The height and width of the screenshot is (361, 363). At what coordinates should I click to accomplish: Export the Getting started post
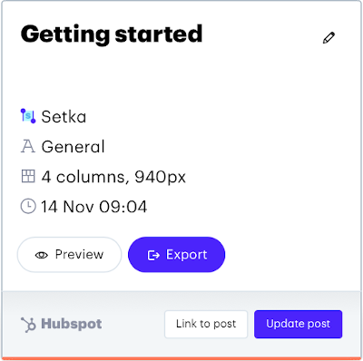coord(177,255)
